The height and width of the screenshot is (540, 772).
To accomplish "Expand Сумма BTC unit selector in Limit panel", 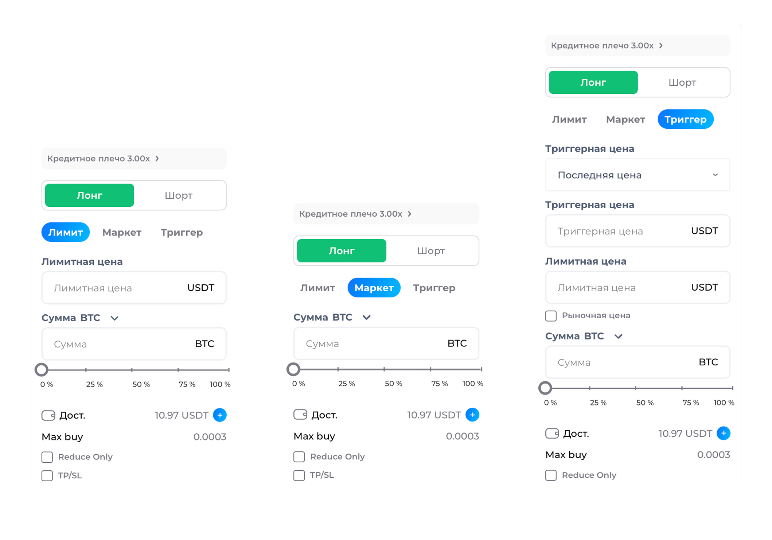I will click(x=114, y=318).
